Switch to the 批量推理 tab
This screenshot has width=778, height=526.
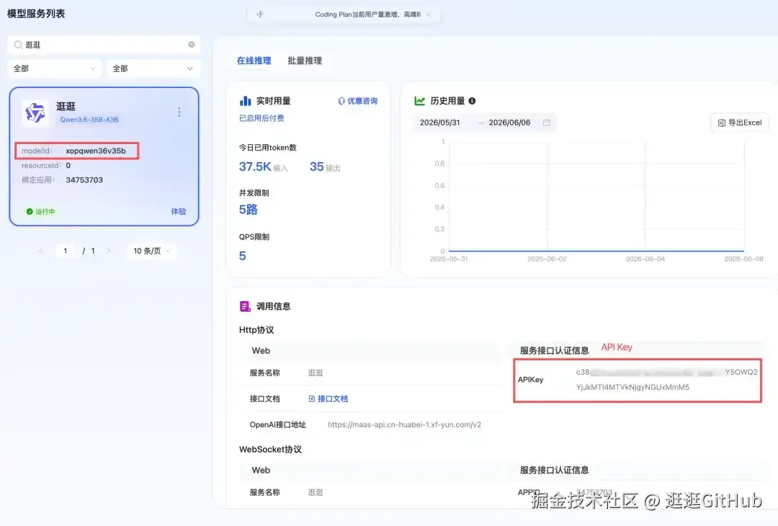point(305,61)
